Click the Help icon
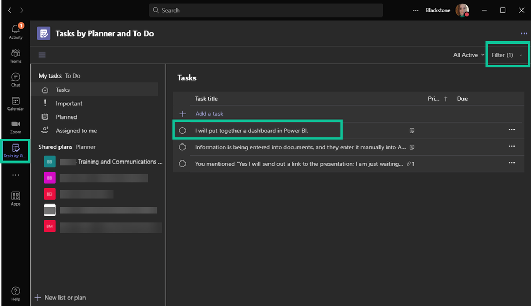The width and height of the screenshot is (531, 306). [x=15, y=294]
